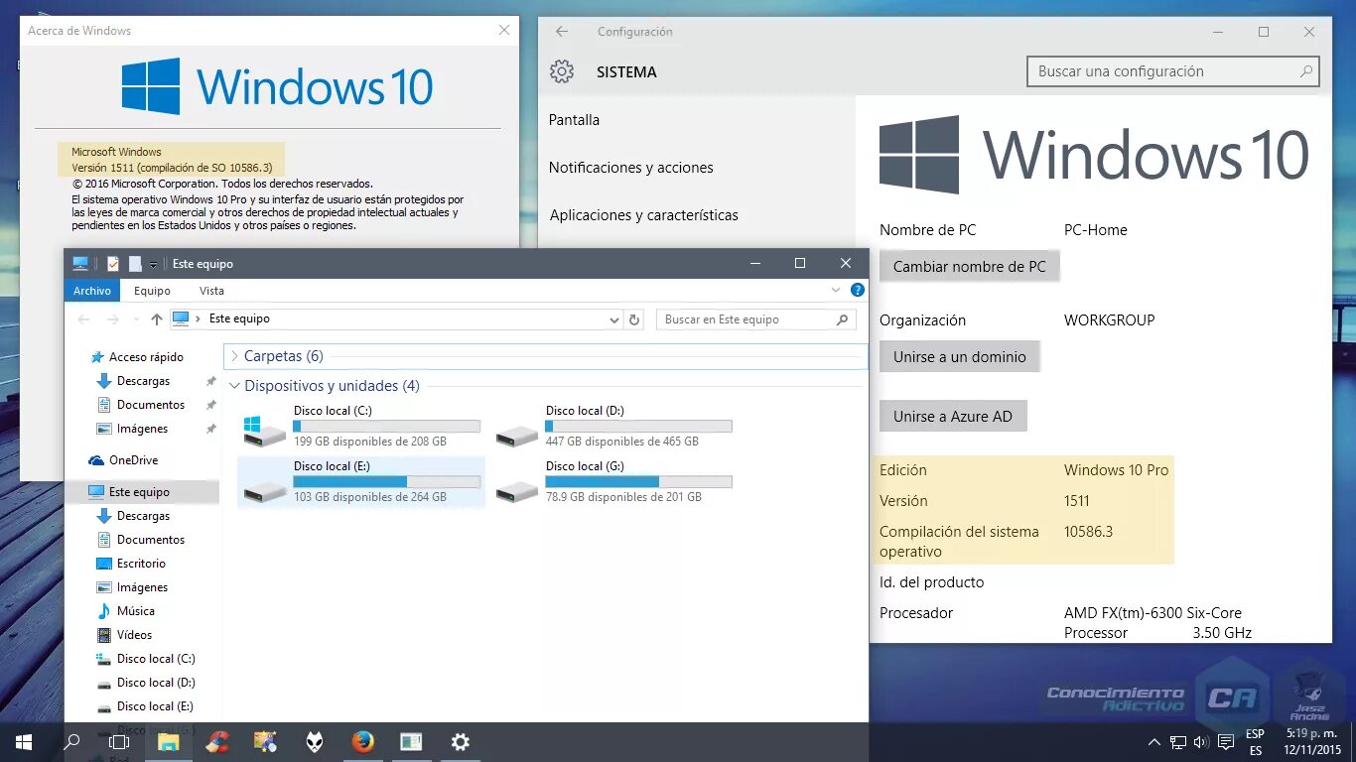Click the Disco local (D:) usage bar

(x=638, y=426)
